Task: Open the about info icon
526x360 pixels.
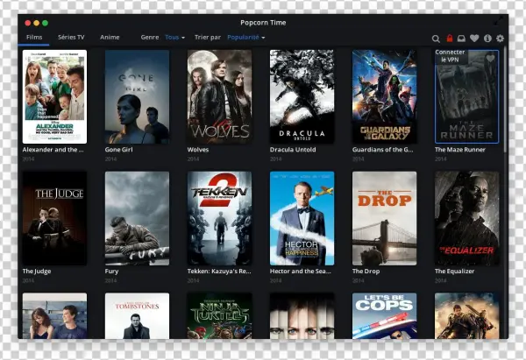Action: click(x=487, y=39)
